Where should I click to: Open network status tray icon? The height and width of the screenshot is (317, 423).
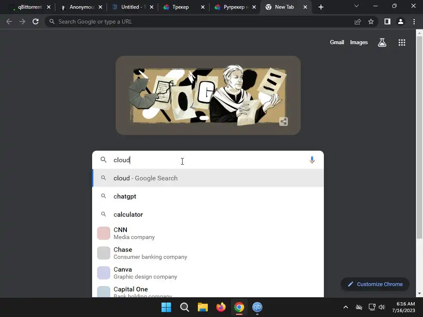[372, 307]
